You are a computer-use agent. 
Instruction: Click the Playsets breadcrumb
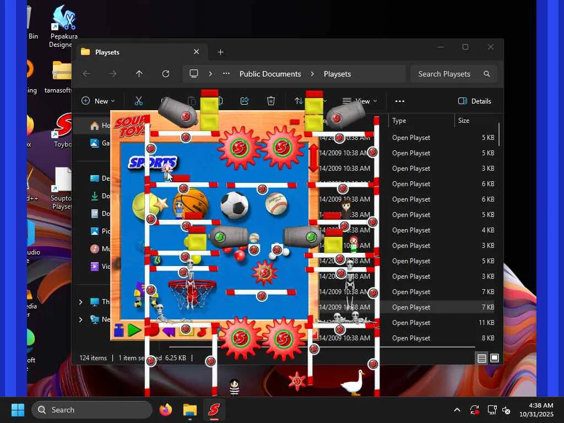[337, 74]
